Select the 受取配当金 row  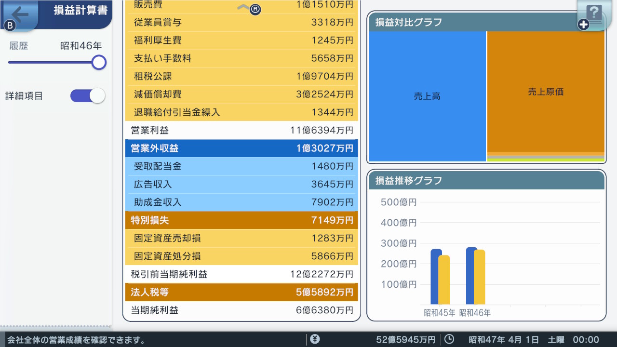pos(241,166)
